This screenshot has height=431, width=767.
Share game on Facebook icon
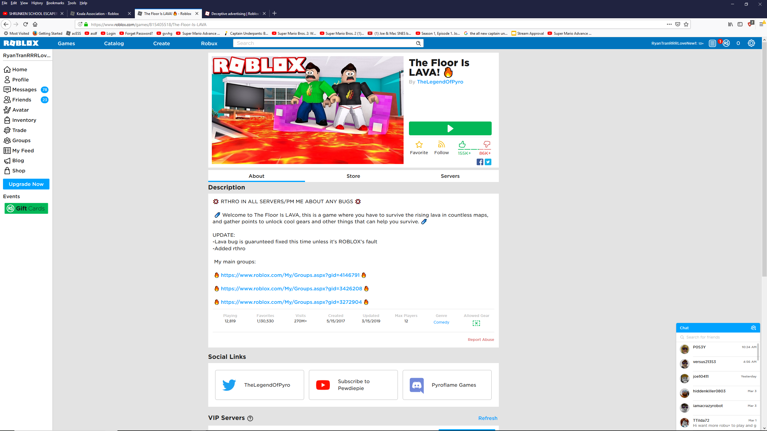[x=480, y=162]
